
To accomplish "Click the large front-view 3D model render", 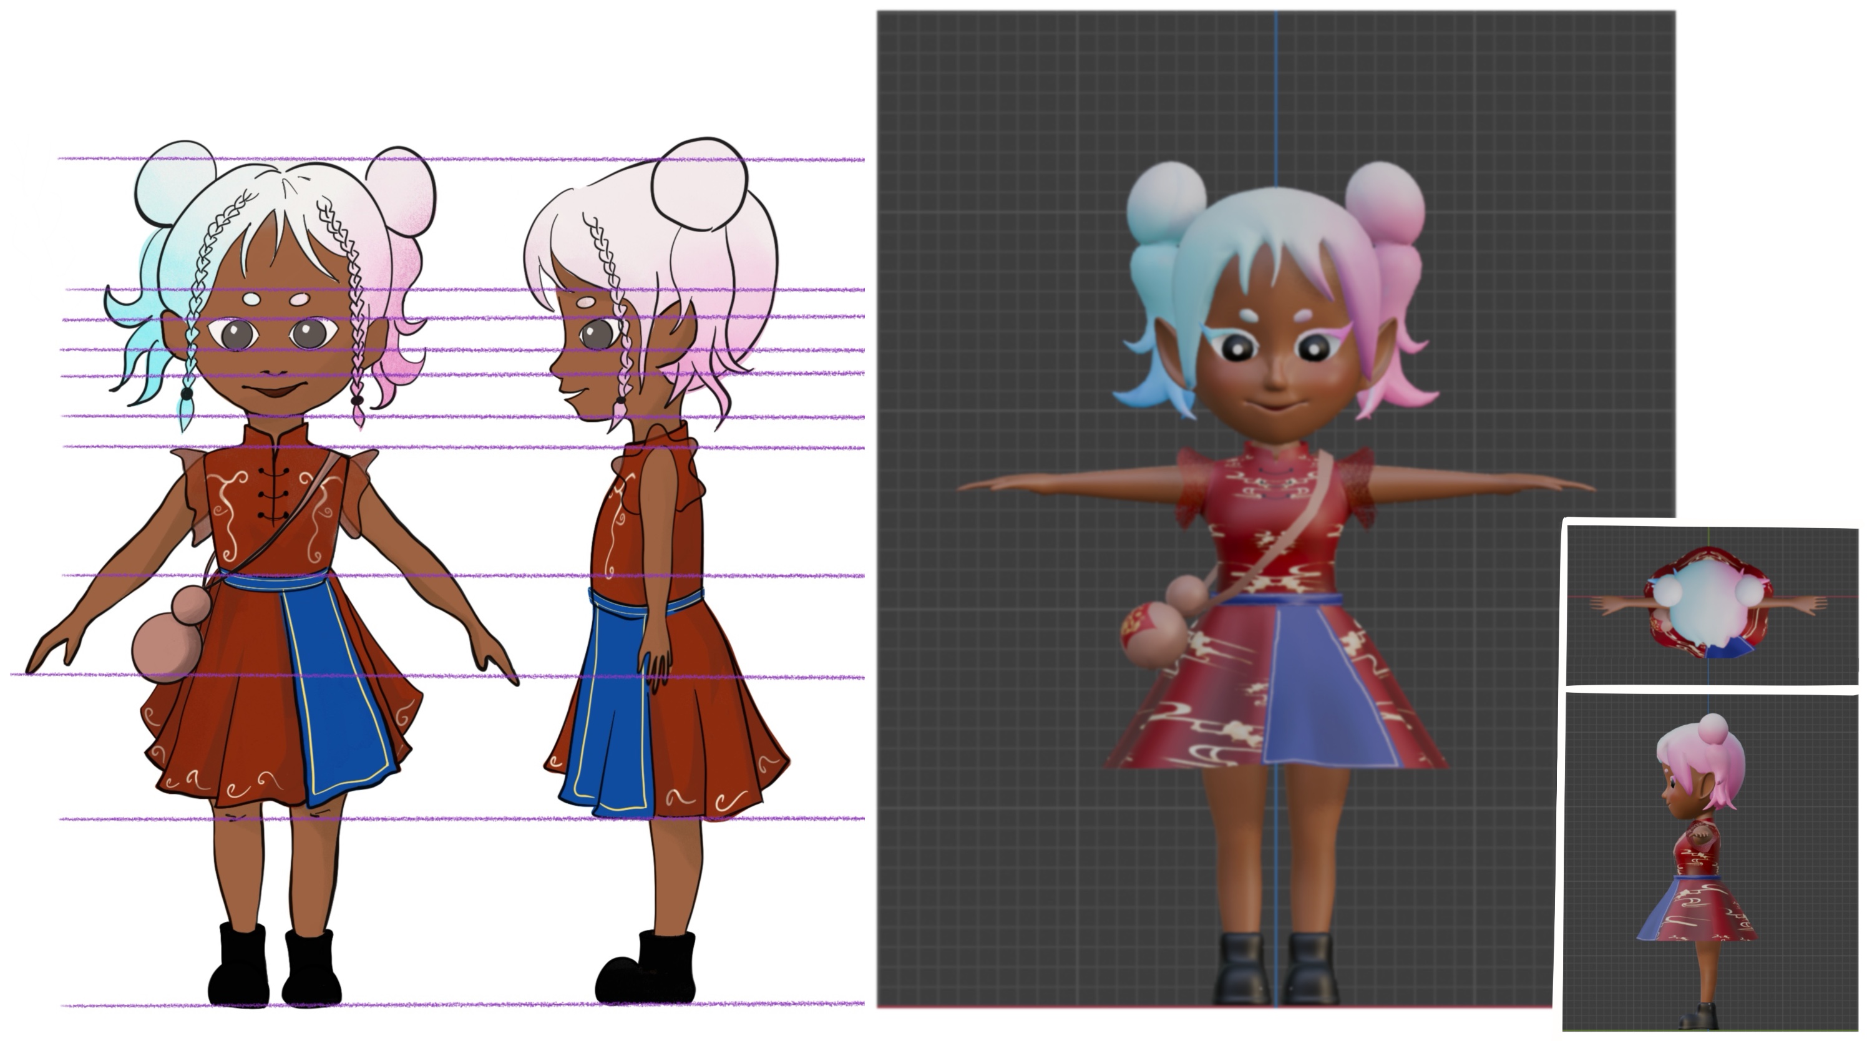I will coord(1275,509).
